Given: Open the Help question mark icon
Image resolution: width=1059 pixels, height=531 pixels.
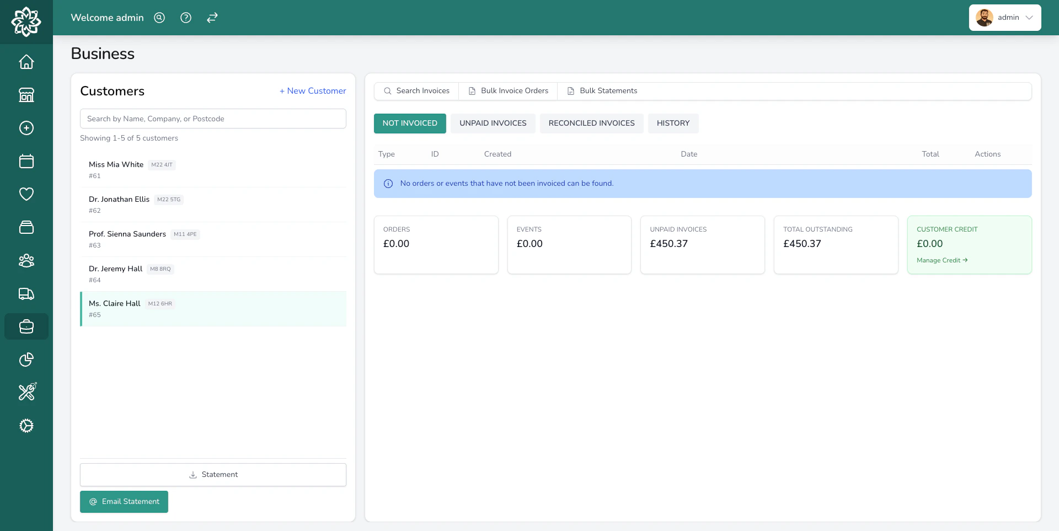Looking at the screenshot, I should click(x=185, y=18).
